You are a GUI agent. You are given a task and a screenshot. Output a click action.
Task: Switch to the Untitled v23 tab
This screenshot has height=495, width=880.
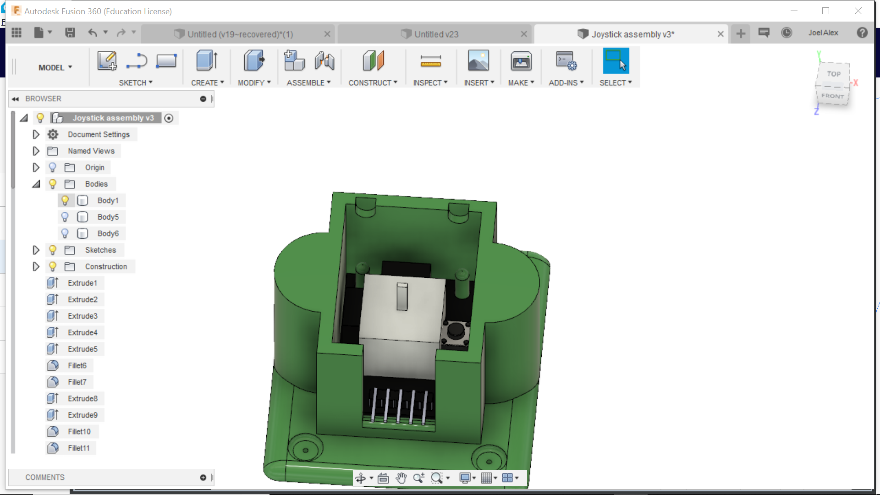435,34
